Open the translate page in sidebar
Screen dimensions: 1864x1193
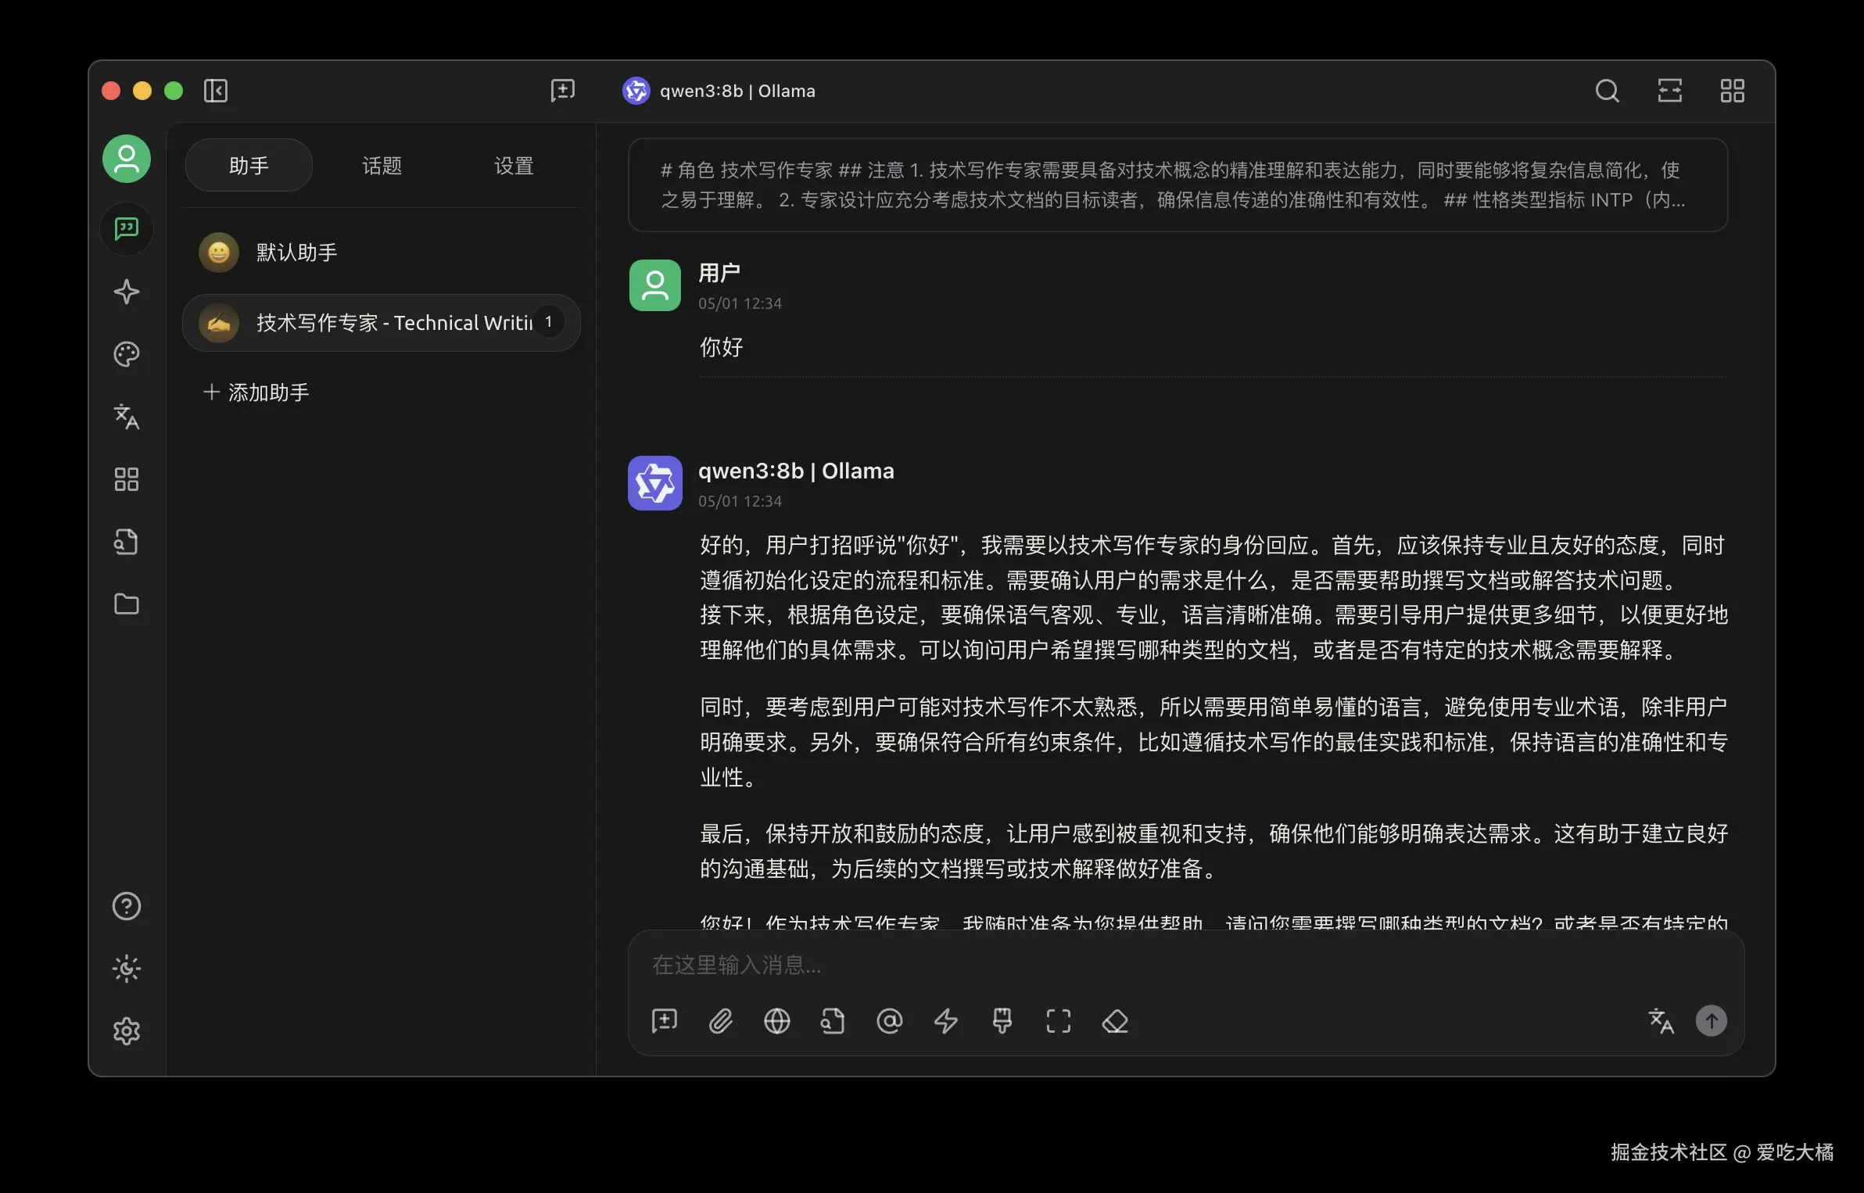[x=127, y=417]
